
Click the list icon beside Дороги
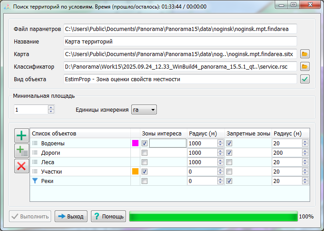tap(35, 153)
